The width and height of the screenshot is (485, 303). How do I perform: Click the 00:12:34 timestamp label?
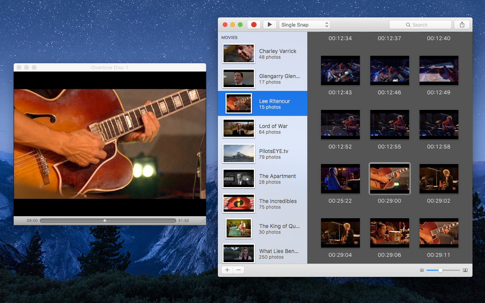[340, 38]
